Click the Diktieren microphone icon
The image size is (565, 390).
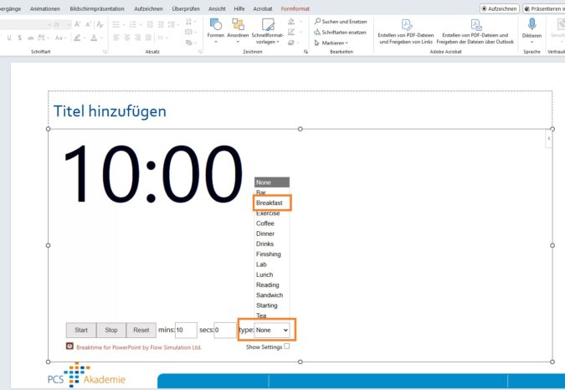coord(532,24)
